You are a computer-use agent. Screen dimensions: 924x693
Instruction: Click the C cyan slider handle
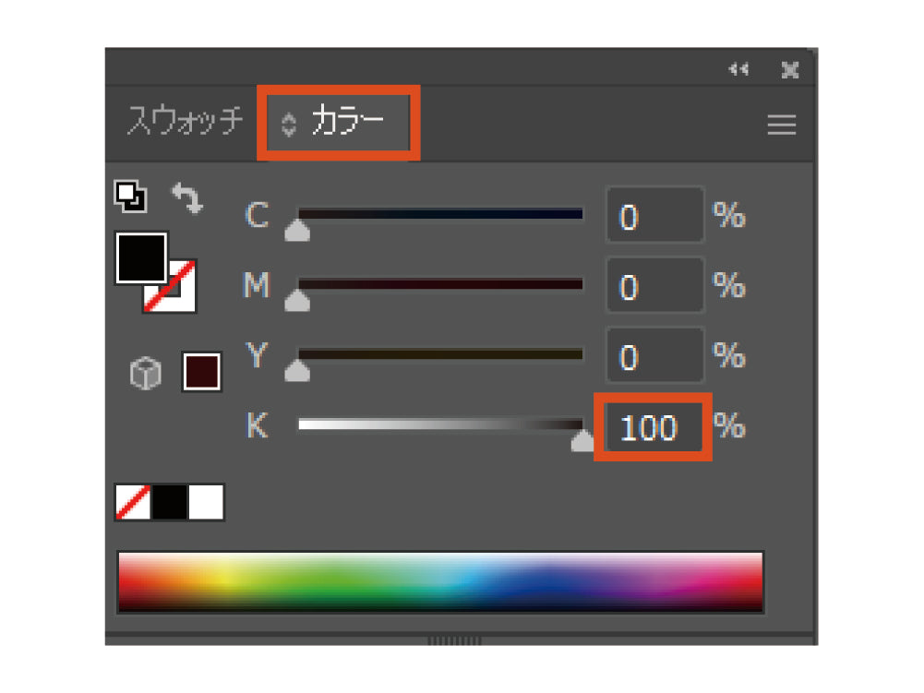297,231
